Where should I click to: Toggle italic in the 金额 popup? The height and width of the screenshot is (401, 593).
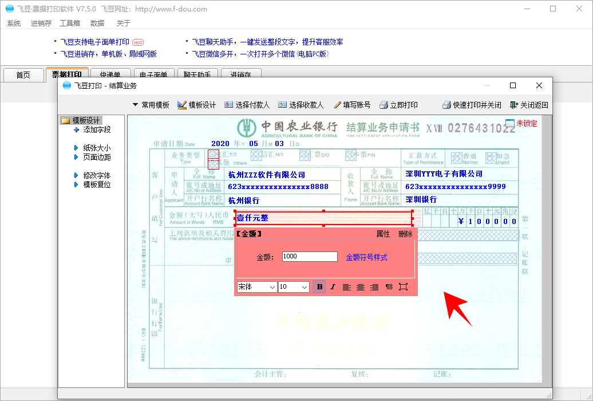tap(333, 287)
